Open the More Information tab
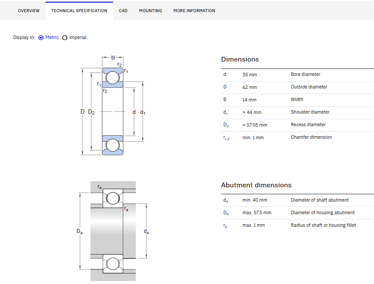Screen dimensions: 374x284 [x=194, y=11]
